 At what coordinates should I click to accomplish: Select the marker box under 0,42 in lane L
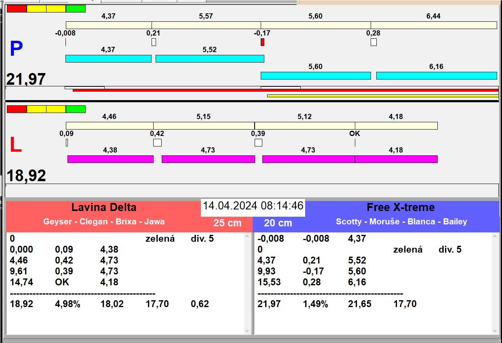pyautogui.click(x=157, y=142)
